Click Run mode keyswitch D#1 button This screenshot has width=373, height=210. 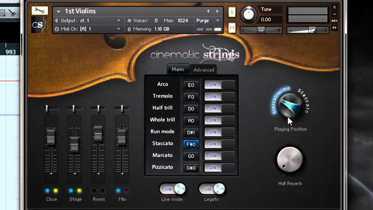coord(191,132)
